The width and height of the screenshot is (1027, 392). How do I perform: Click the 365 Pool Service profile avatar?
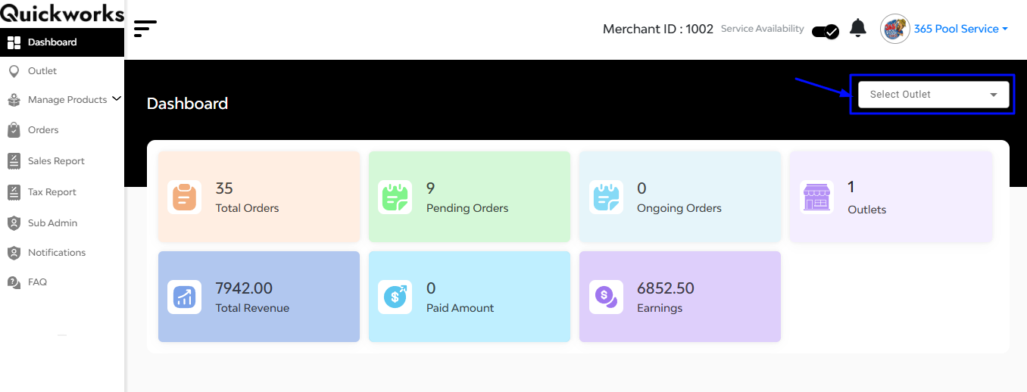tap(894, 29)
